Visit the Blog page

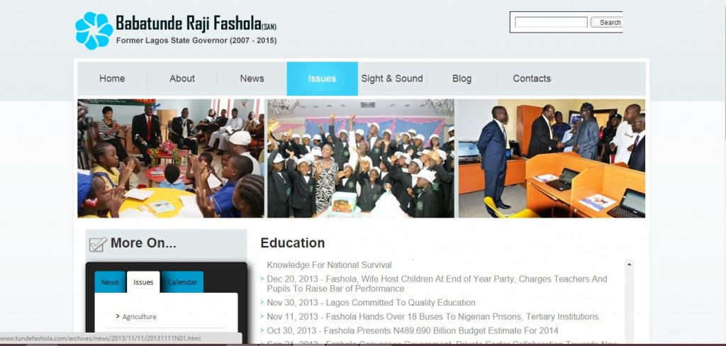[462, 79]
